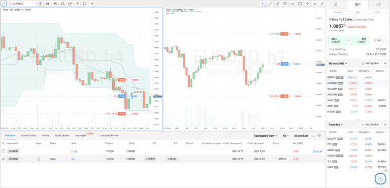
Task: Select the arrow drawing tool
Action: 307,4
